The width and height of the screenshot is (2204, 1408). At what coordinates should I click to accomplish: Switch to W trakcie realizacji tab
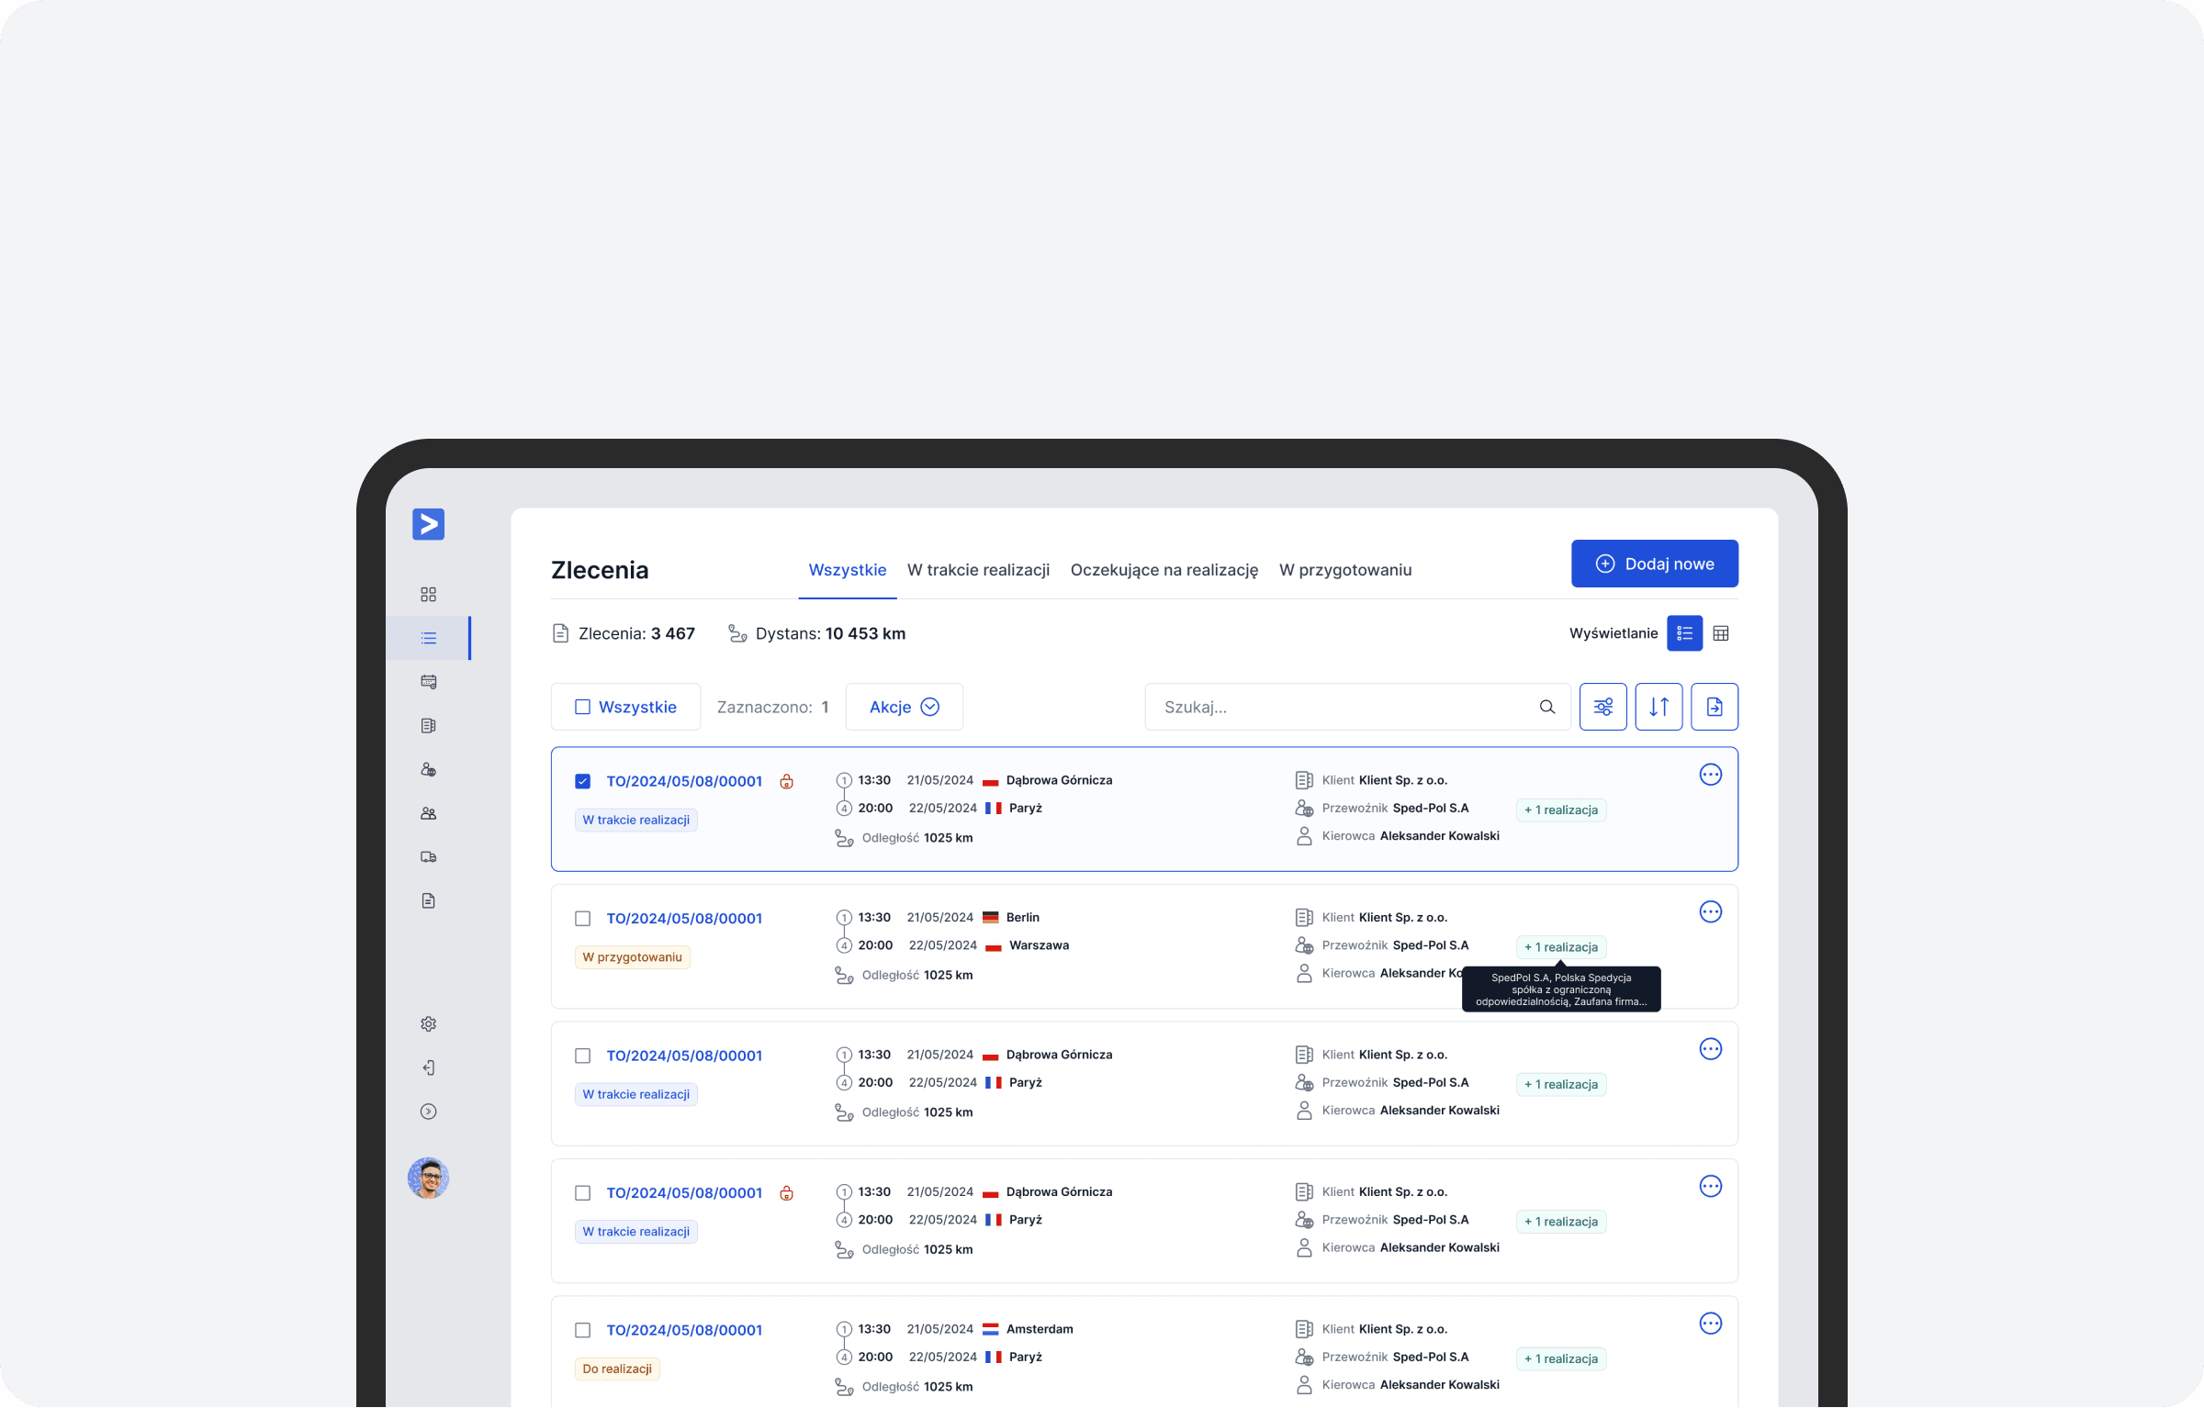(978, 570)
